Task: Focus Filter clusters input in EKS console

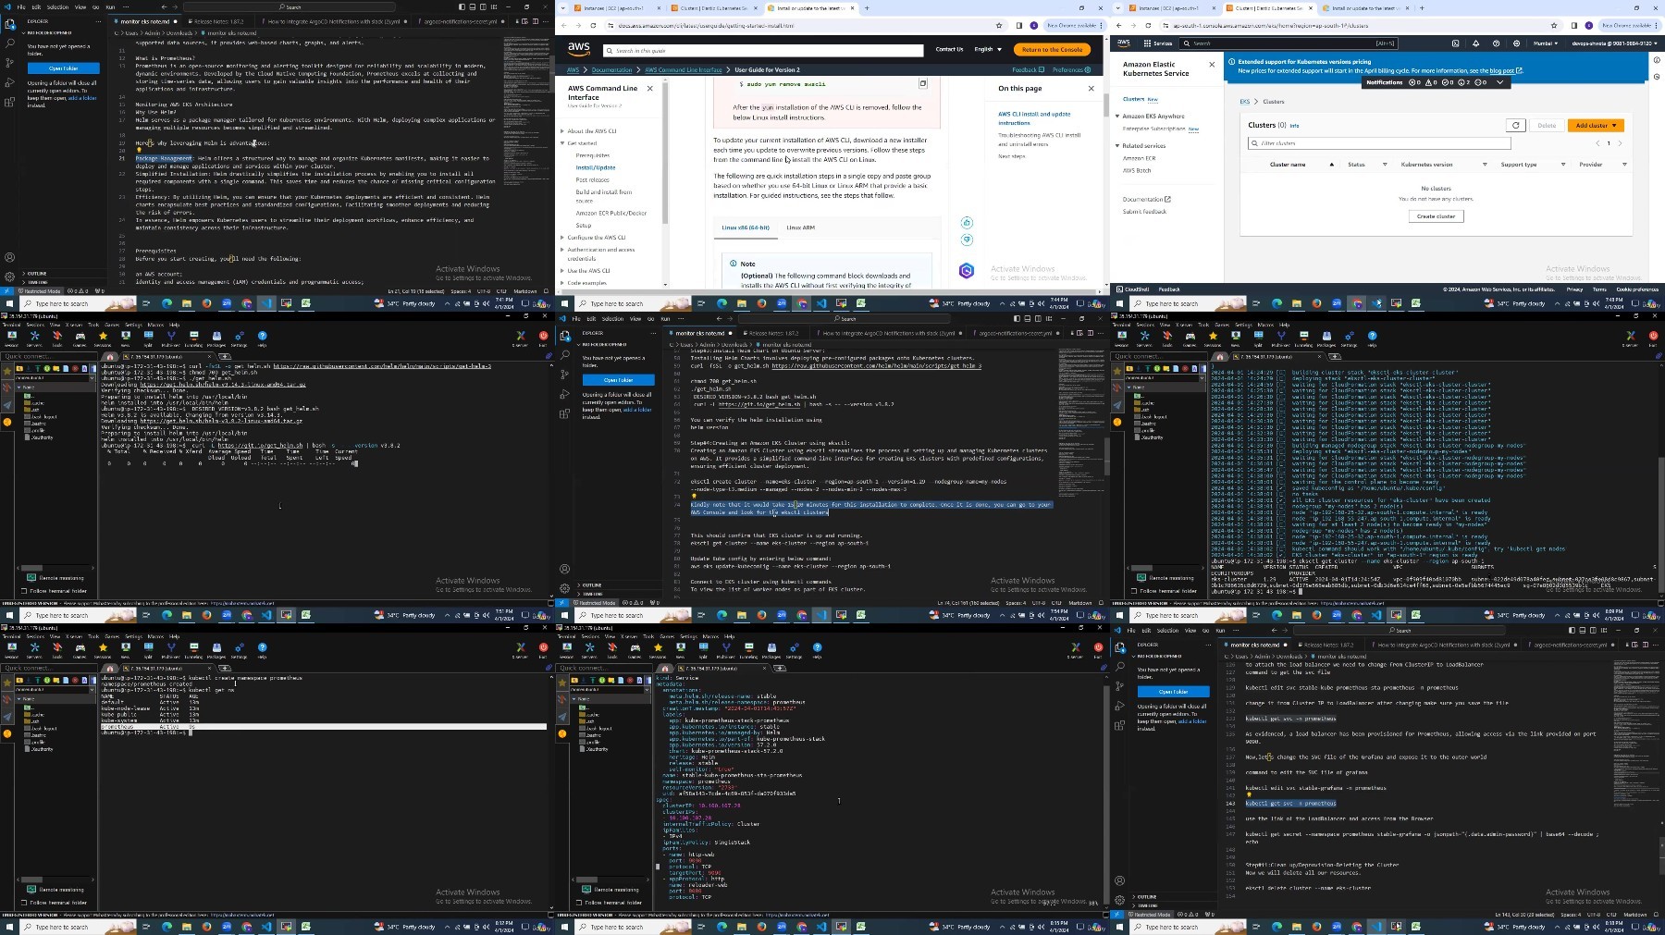Action: (x=1379, y=143)
